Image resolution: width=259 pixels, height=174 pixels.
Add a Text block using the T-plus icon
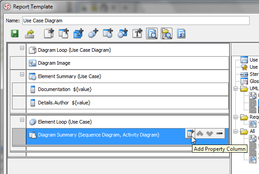[x=137, y=33]
